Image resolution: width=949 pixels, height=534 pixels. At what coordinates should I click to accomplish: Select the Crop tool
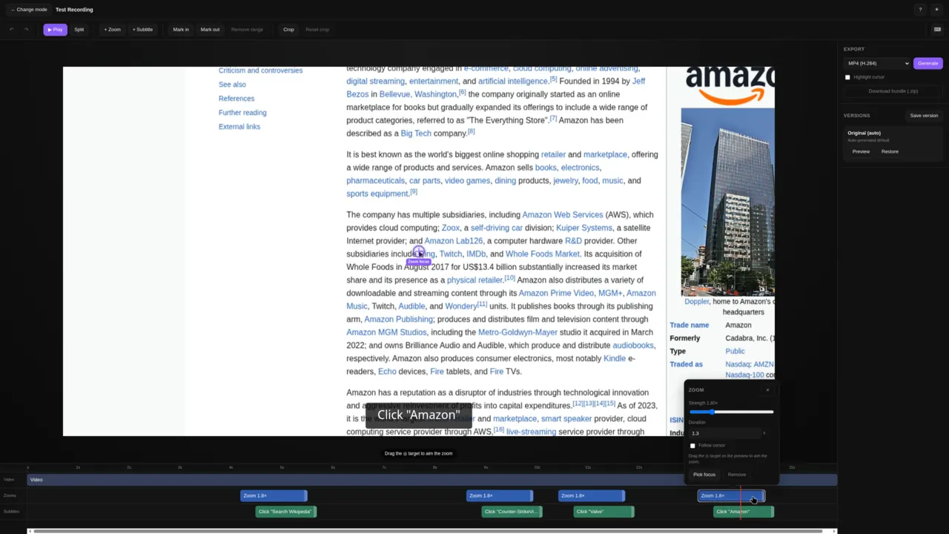click(288, 30)
